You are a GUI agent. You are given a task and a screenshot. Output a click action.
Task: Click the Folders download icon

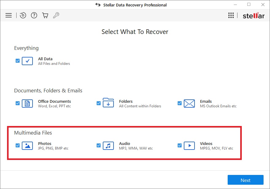pyautogui.click(x=108, y=103)
